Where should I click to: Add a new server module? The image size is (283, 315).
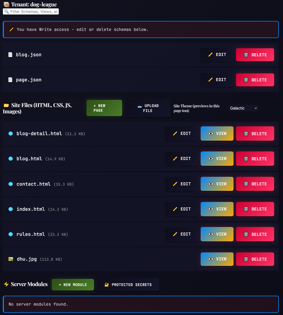[x=73, y=285]
